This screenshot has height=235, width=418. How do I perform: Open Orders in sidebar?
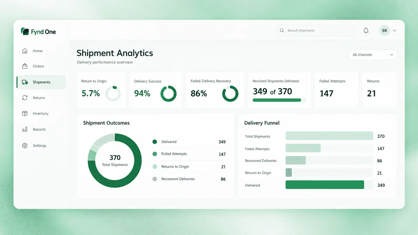41,66
